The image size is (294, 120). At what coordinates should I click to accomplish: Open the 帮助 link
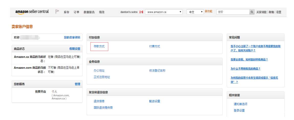271,12
